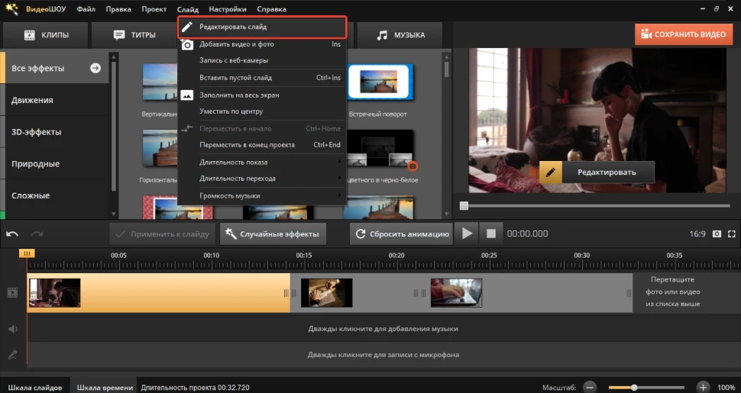Click Сбросить анимацию button
The image size is (741, 393).
pyautogui.click(x=401, y=234)
